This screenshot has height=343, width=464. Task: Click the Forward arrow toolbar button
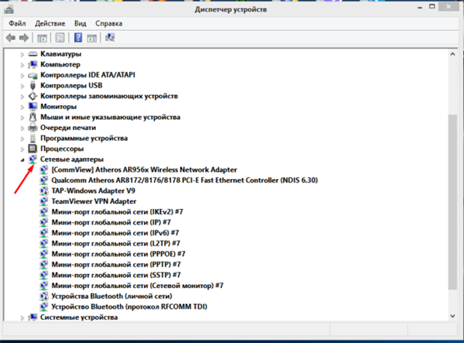pyautogui.click(x=24, y=38)
